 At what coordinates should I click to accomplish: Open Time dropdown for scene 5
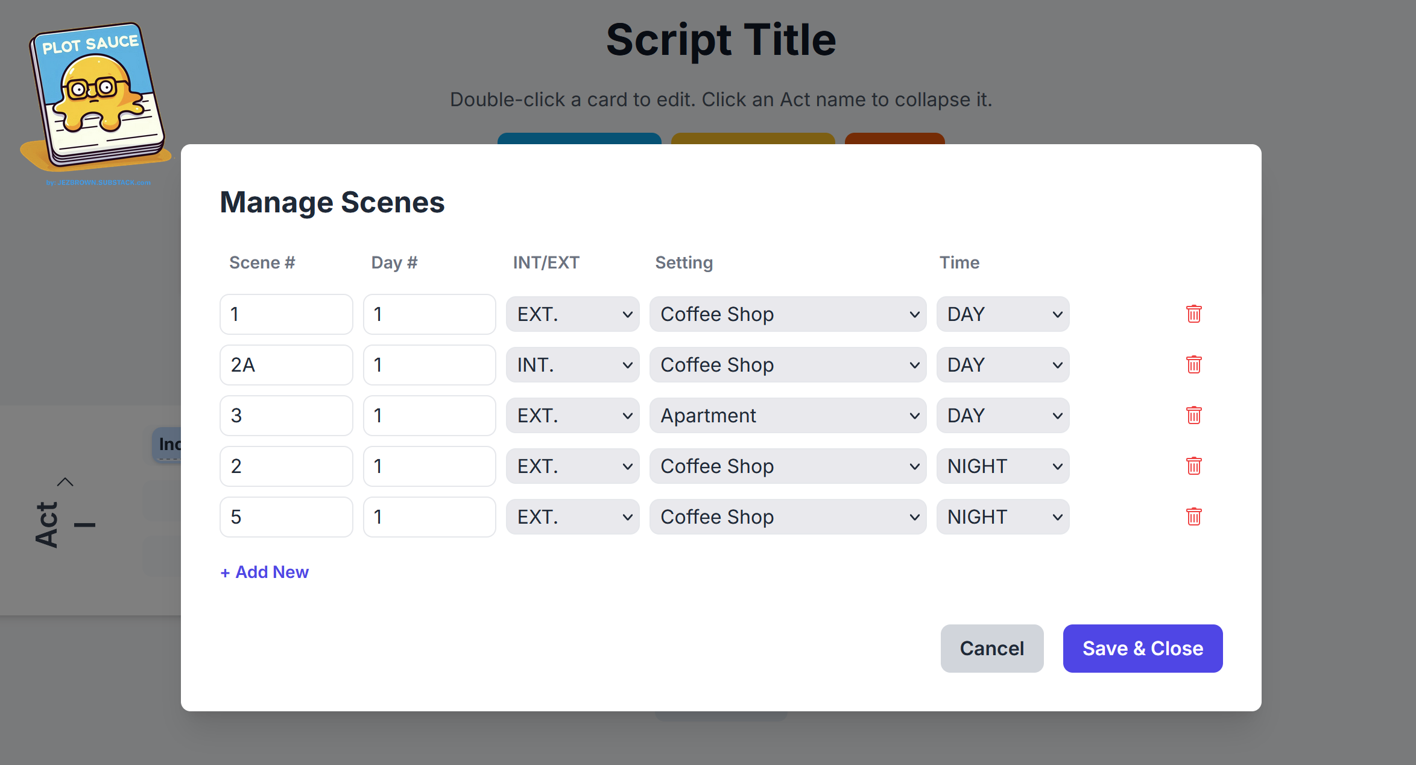pyautogui.click(x=1002, y=517)
